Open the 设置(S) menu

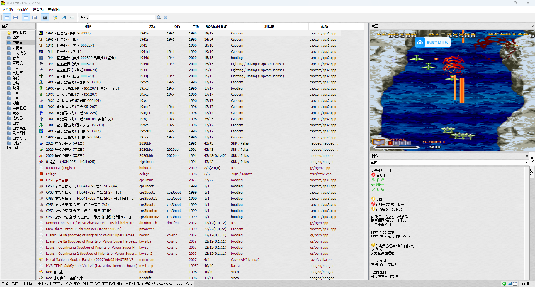(38, 10)
